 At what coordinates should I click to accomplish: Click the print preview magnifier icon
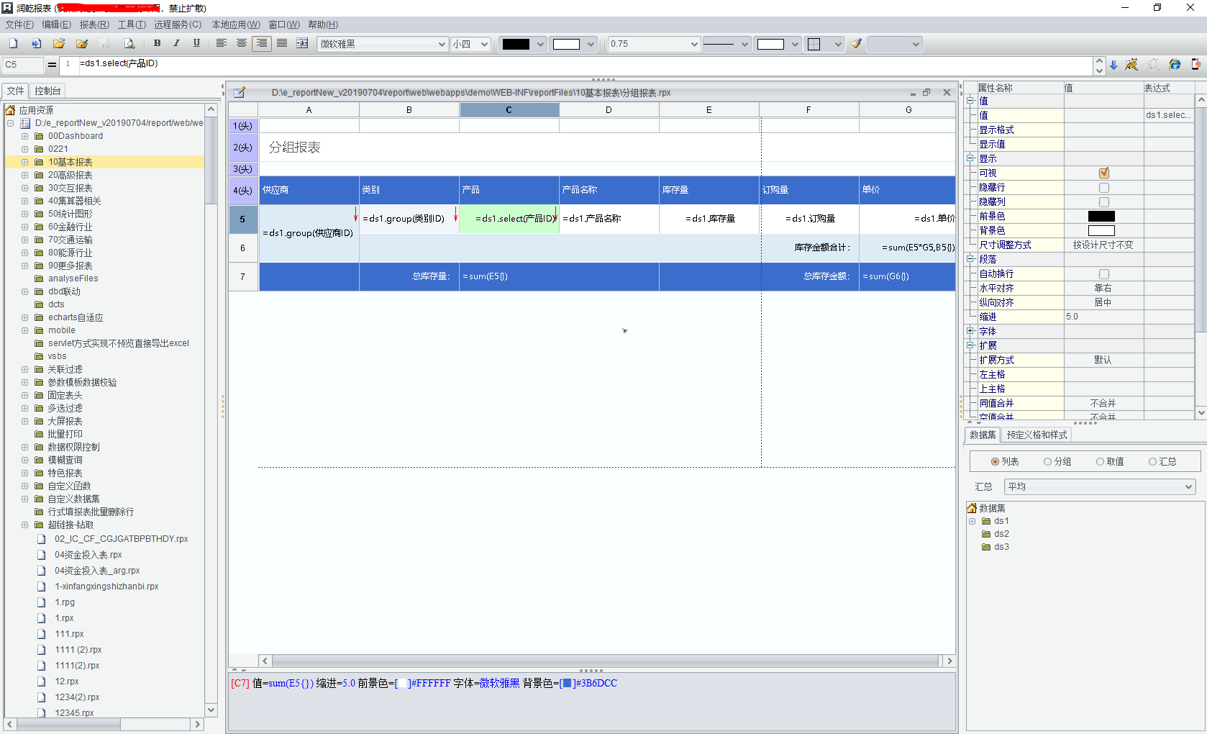tap(129, 44)
